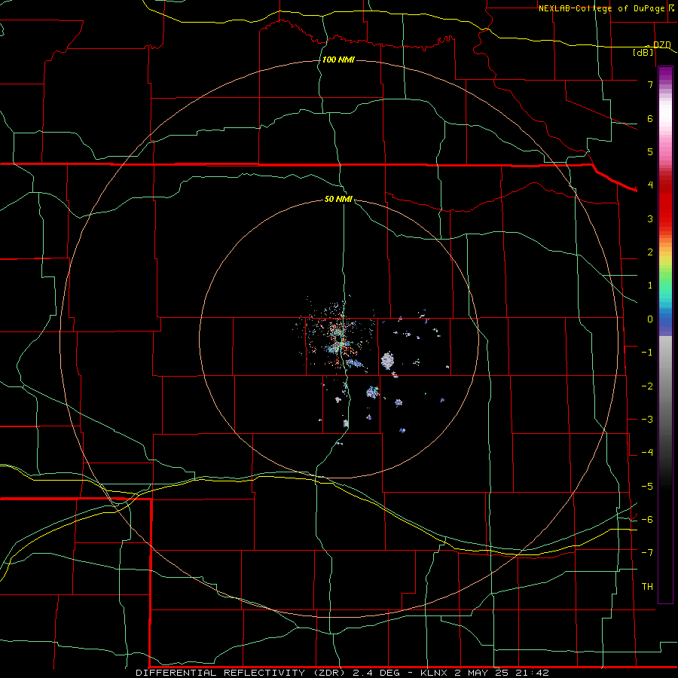This screenshot has height=678, width=678.
Task: Click the -4 value on the dB scale
Action: [647, 453]
